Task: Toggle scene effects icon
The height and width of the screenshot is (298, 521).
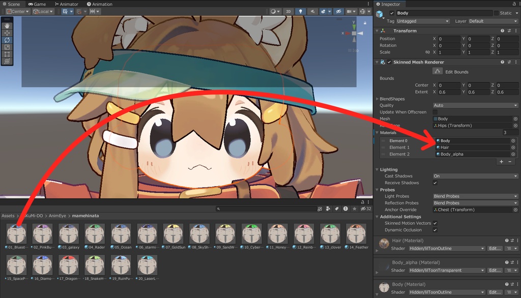Action: point(323,11)
